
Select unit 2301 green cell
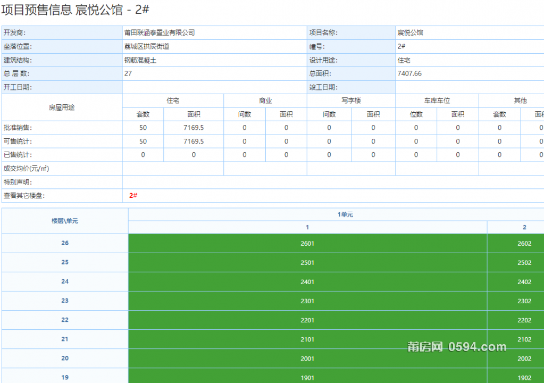pyautogui.click(x=307, y=301)
